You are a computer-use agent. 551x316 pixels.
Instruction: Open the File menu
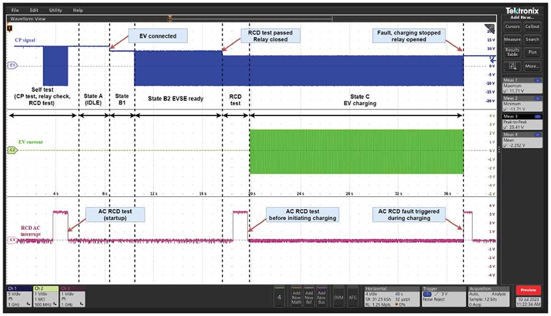click(x=15, y=10)
